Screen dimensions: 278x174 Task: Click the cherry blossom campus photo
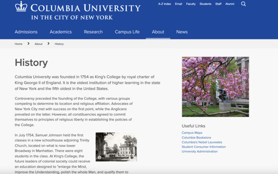pyautogui.click(x=215, y=87)
